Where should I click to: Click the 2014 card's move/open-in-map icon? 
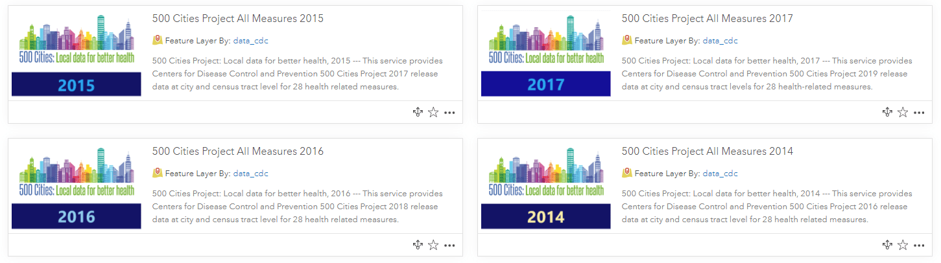point(888,245)
